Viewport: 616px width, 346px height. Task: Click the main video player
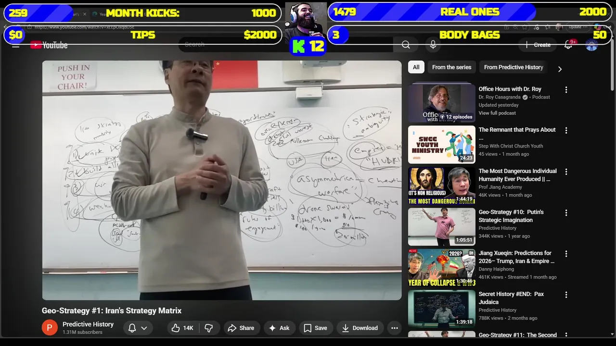point(222,180)
